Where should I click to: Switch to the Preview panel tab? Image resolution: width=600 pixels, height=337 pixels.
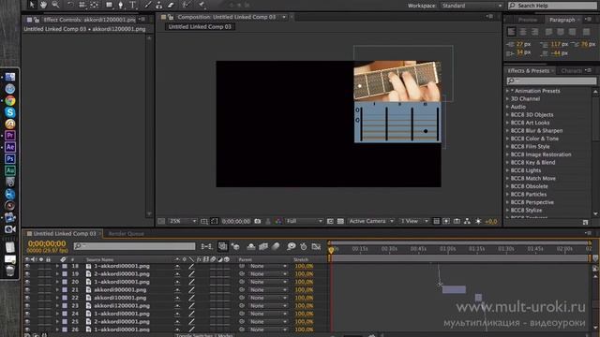[528, 20]
